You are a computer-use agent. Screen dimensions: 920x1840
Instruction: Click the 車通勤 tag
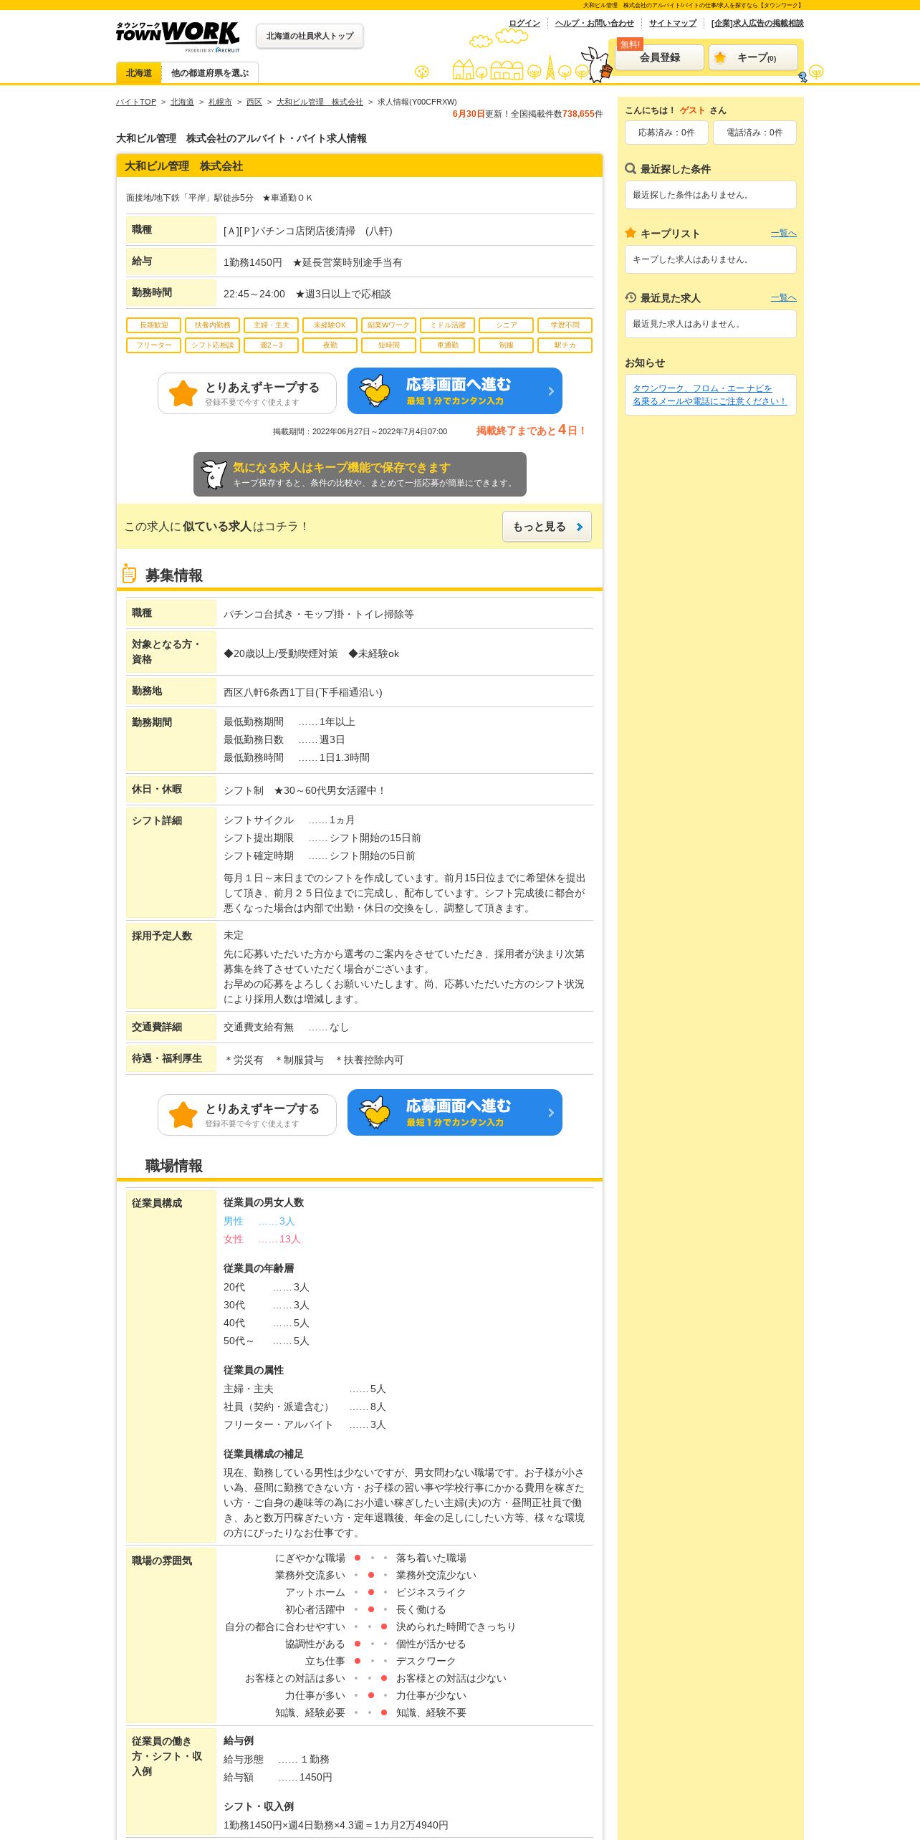(x=448, y=345)
